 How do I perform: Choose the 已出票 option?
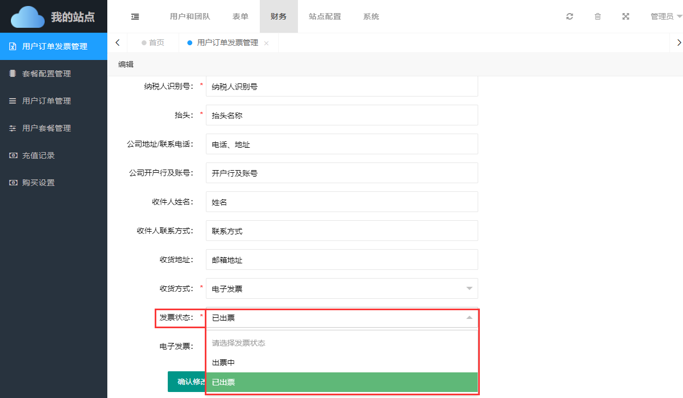[342, 382]
